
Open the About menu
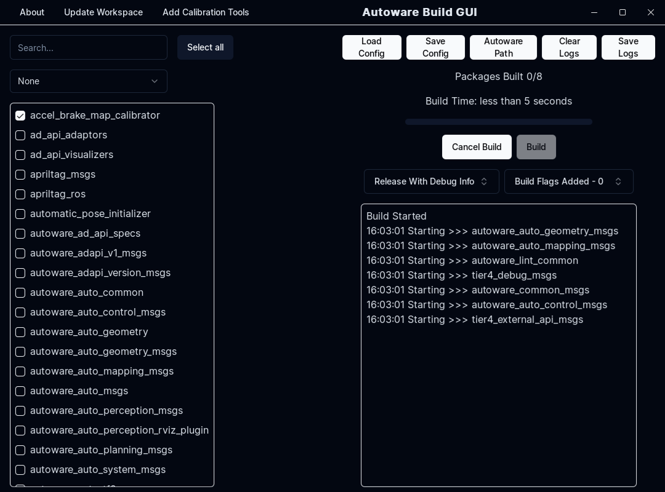[x=32, y=12]
